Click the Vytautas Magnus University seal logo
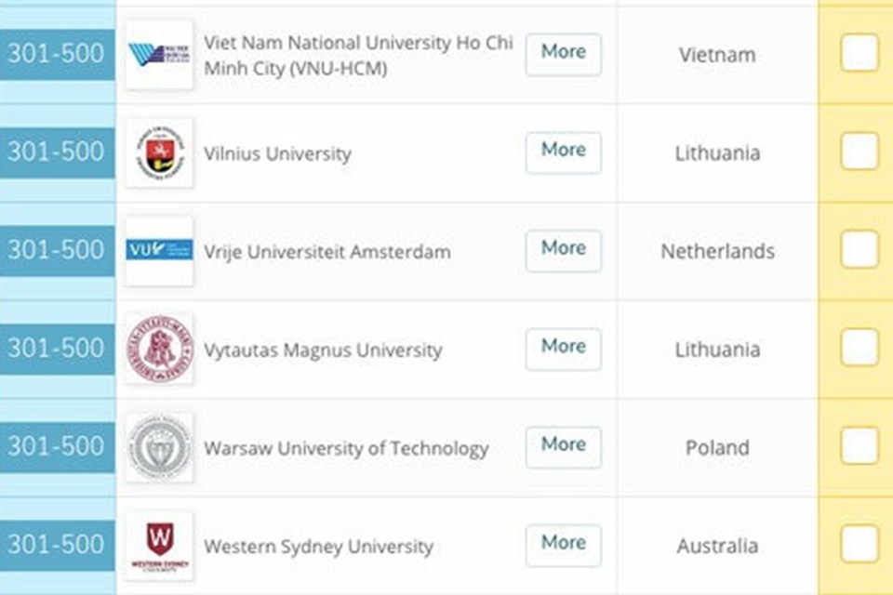893x595 pixels. click(159, 349)
